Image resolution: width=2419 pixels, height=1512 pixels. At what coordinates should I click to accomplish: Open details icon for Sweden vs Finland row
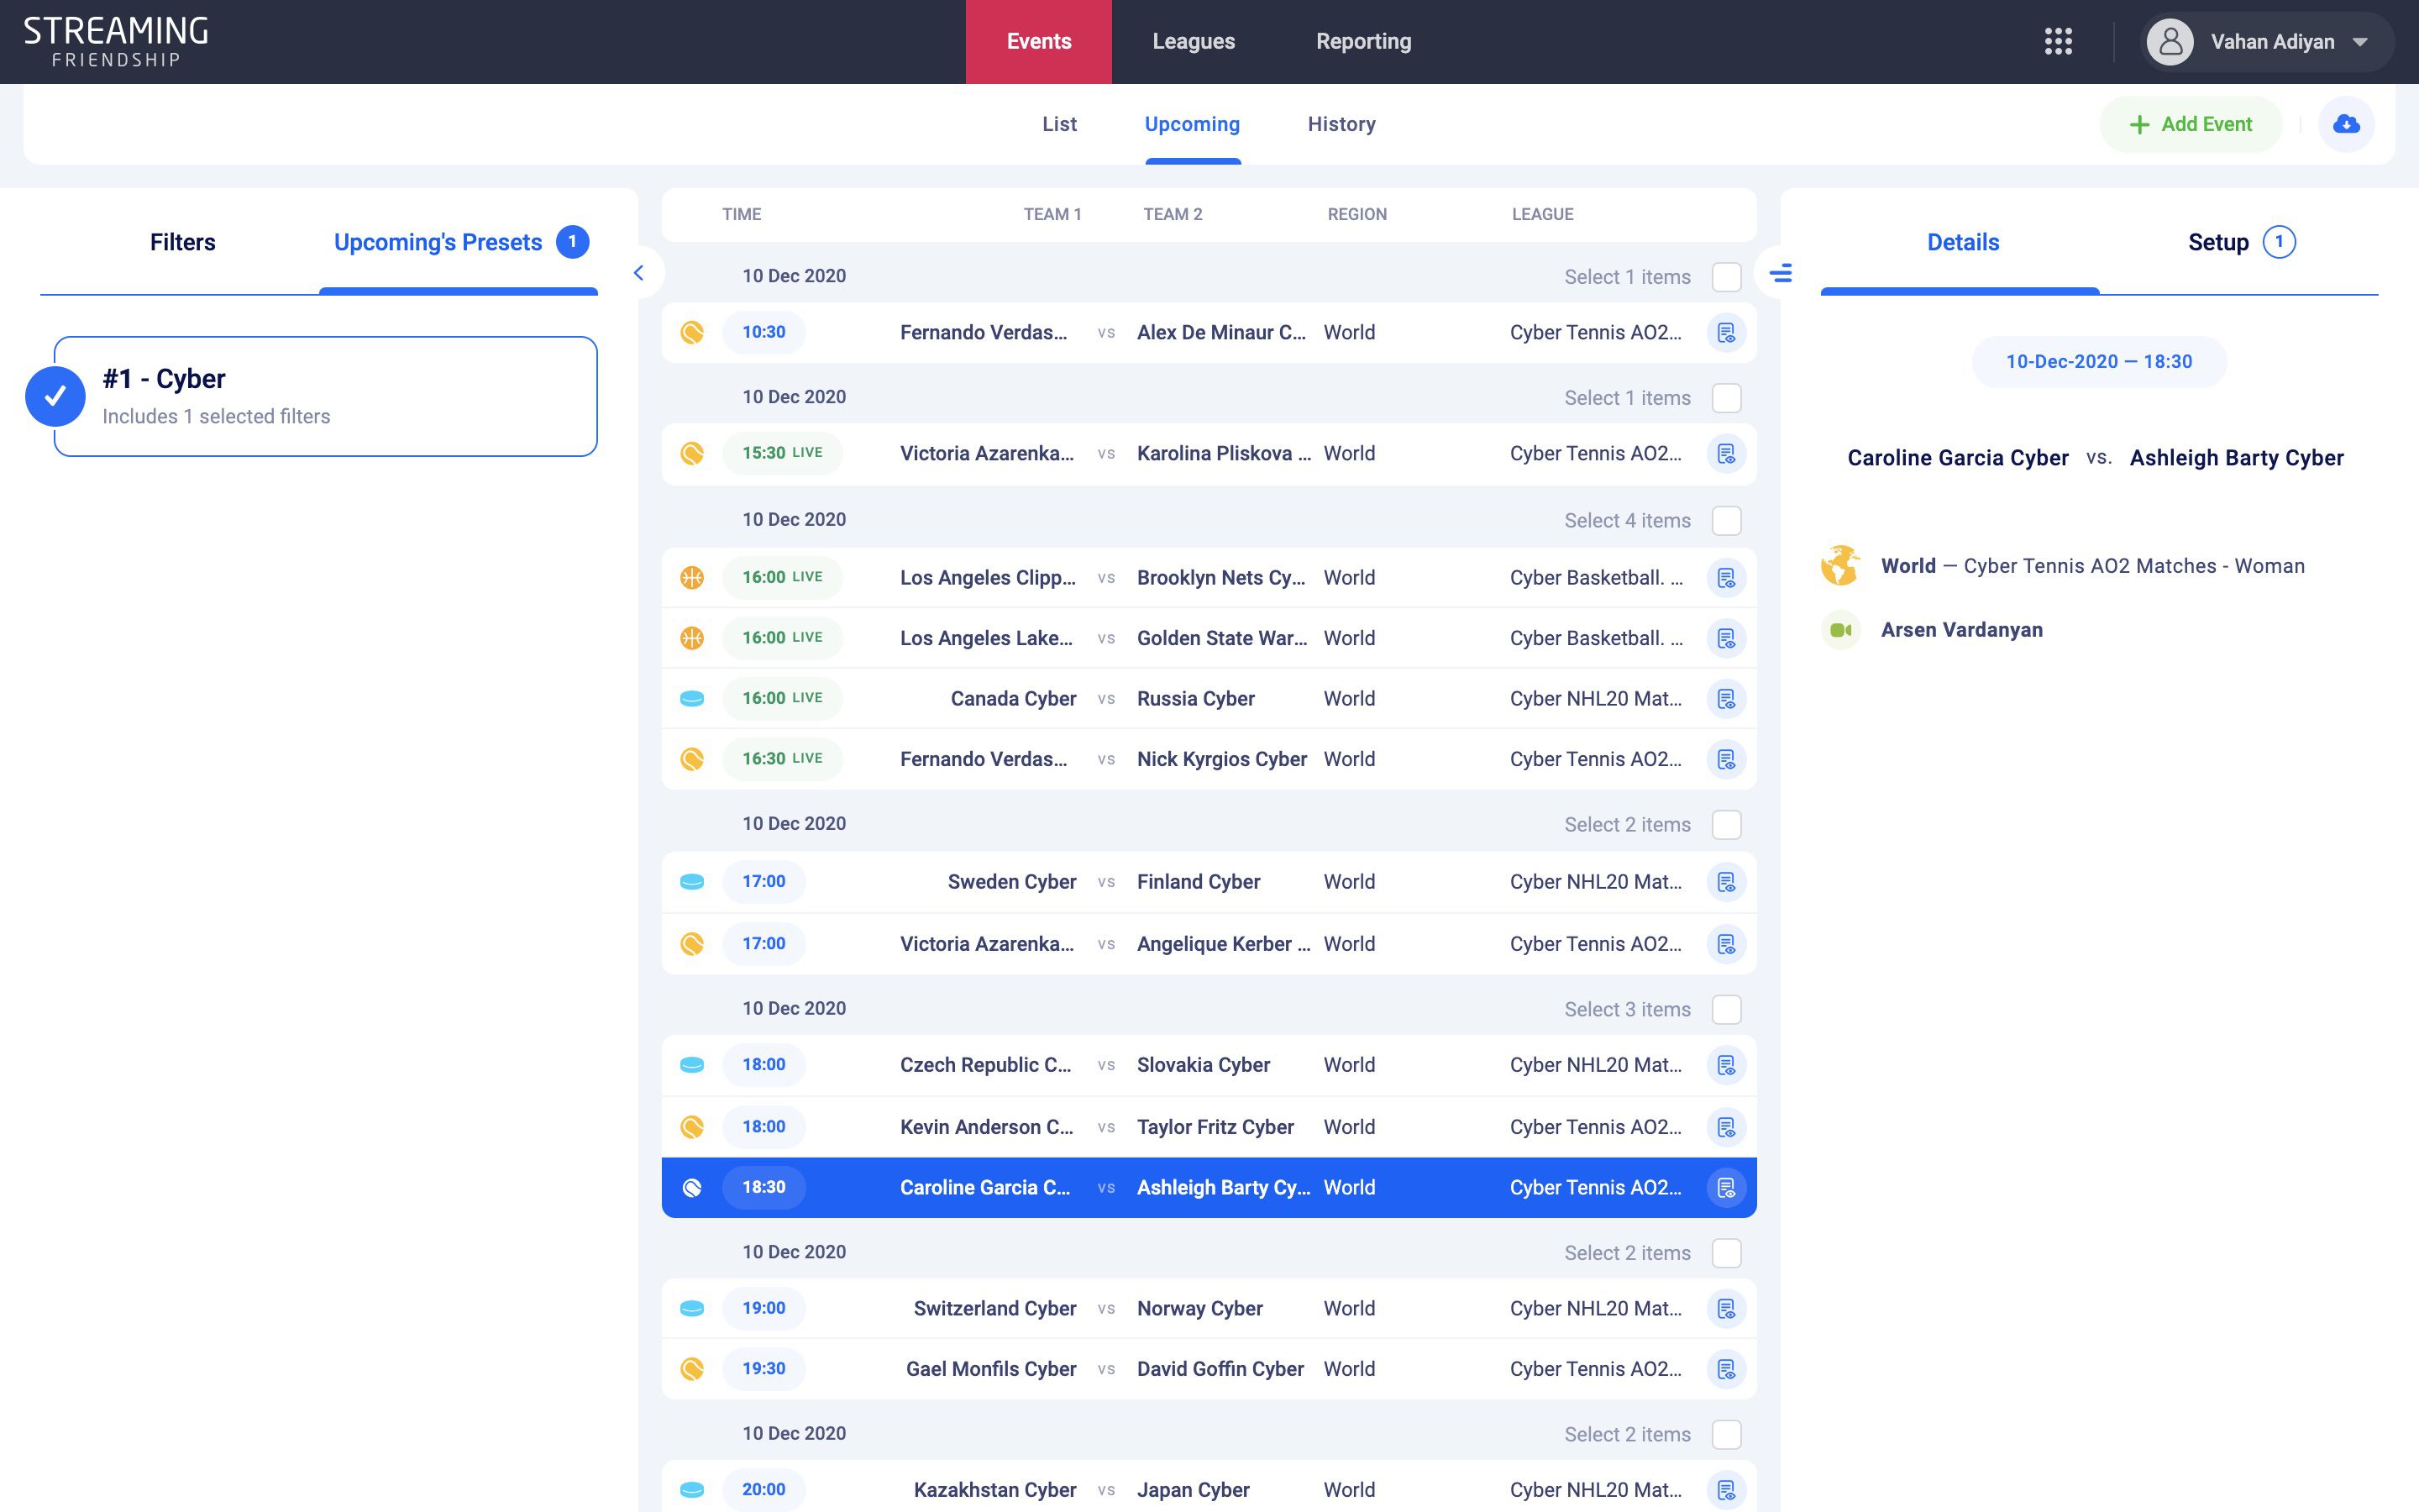point(1726,882)
